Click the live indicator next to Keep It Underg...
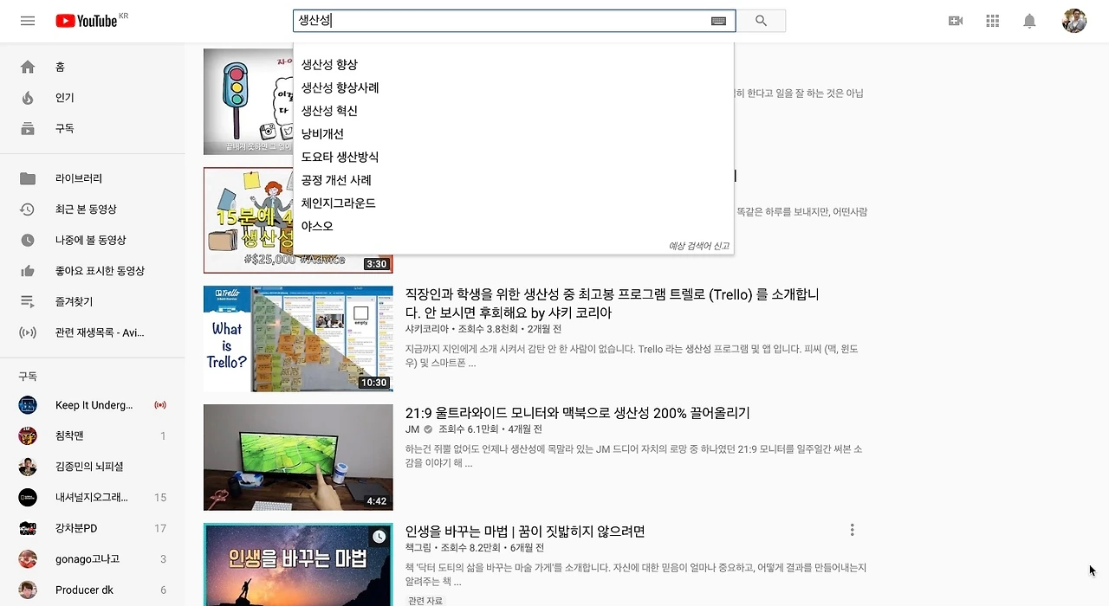 (x=159, y=405)
